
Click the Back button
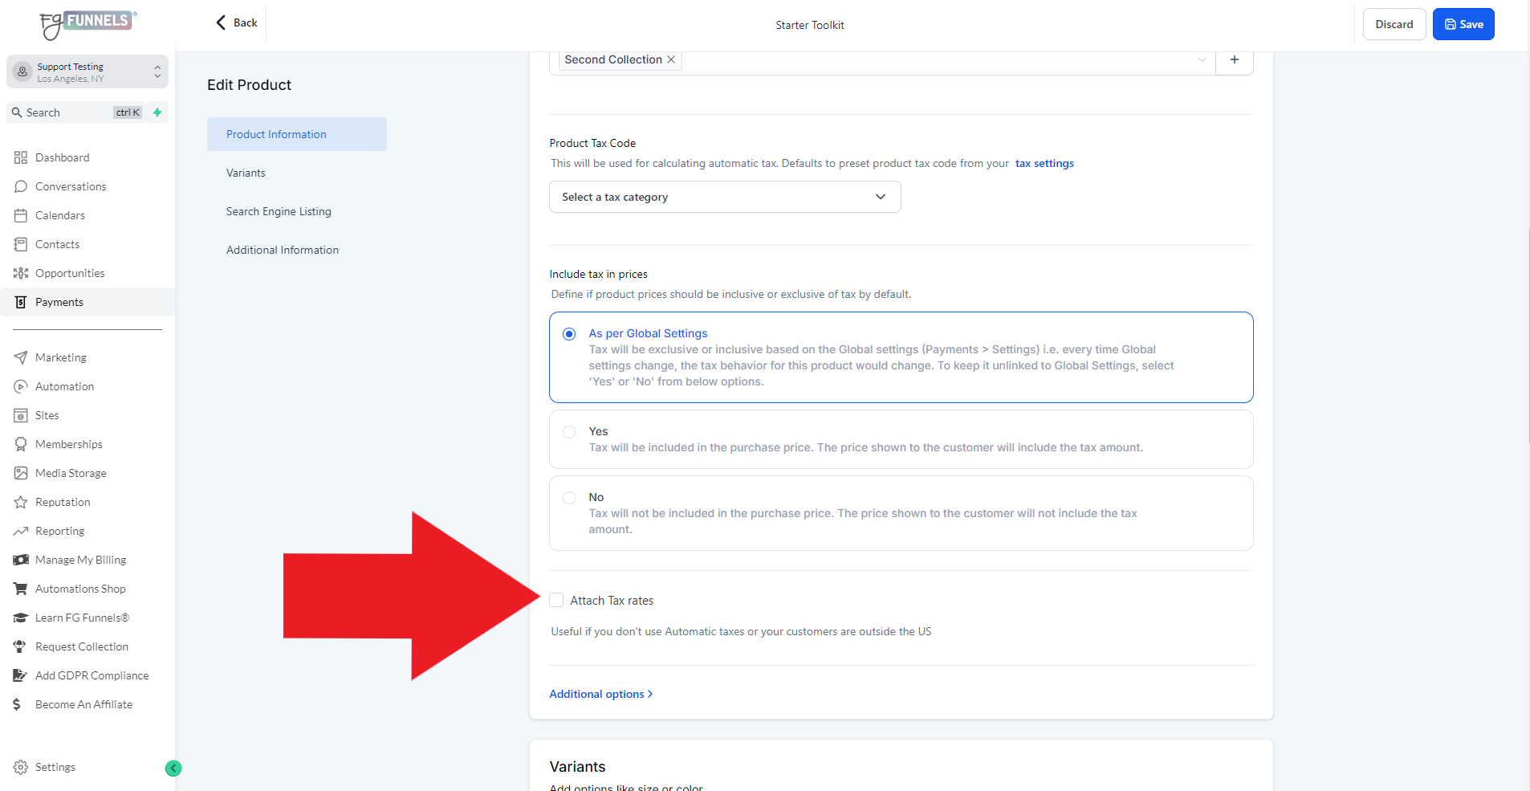(x=237, y=22)
